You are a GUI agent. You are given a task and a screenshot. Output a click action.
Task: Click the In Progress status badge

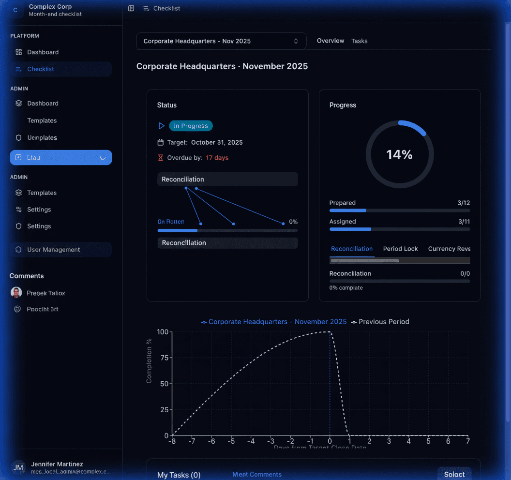[191, 126]
